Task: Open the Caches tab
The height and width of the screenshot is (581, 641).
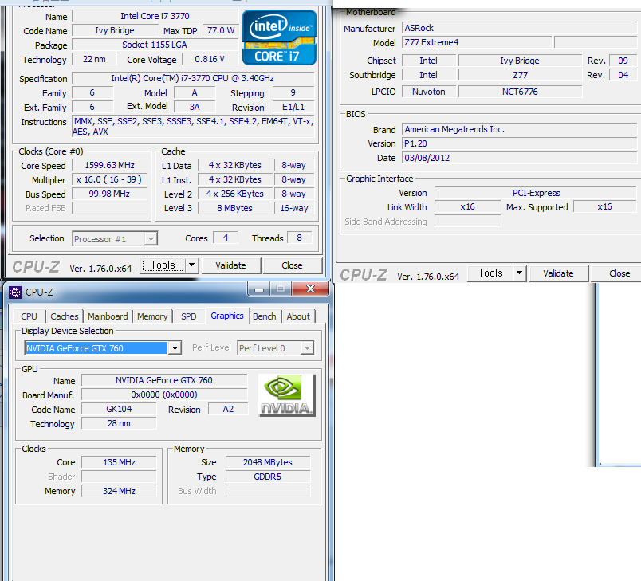Action: (x=65, y=316)
